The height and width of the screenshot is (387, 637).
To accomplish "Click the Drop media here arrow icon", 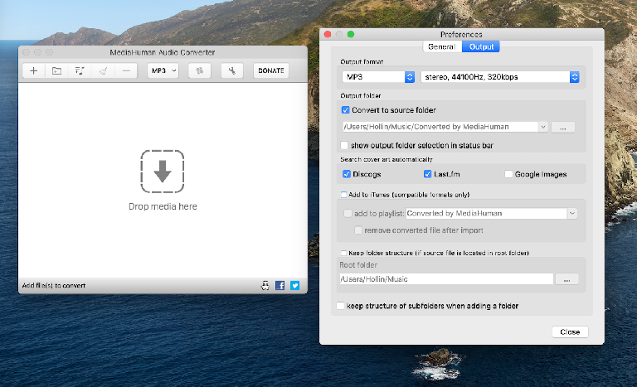I will [x=163, y=172].
